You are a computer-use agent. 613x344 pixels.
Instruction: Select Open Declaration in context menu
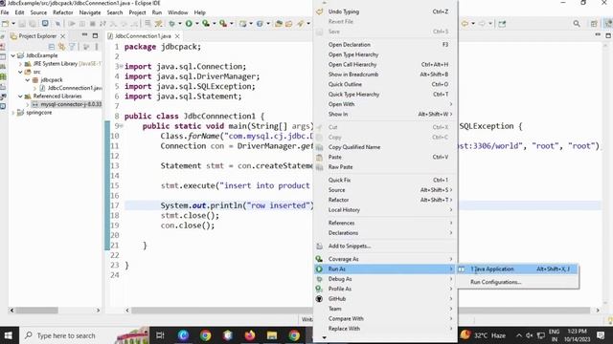(385, 45)
